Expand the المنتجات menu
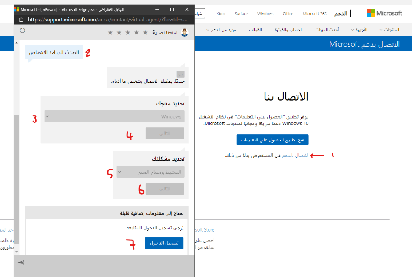Image resolution: width=412 pixels, height=280 pixels. 389,30
